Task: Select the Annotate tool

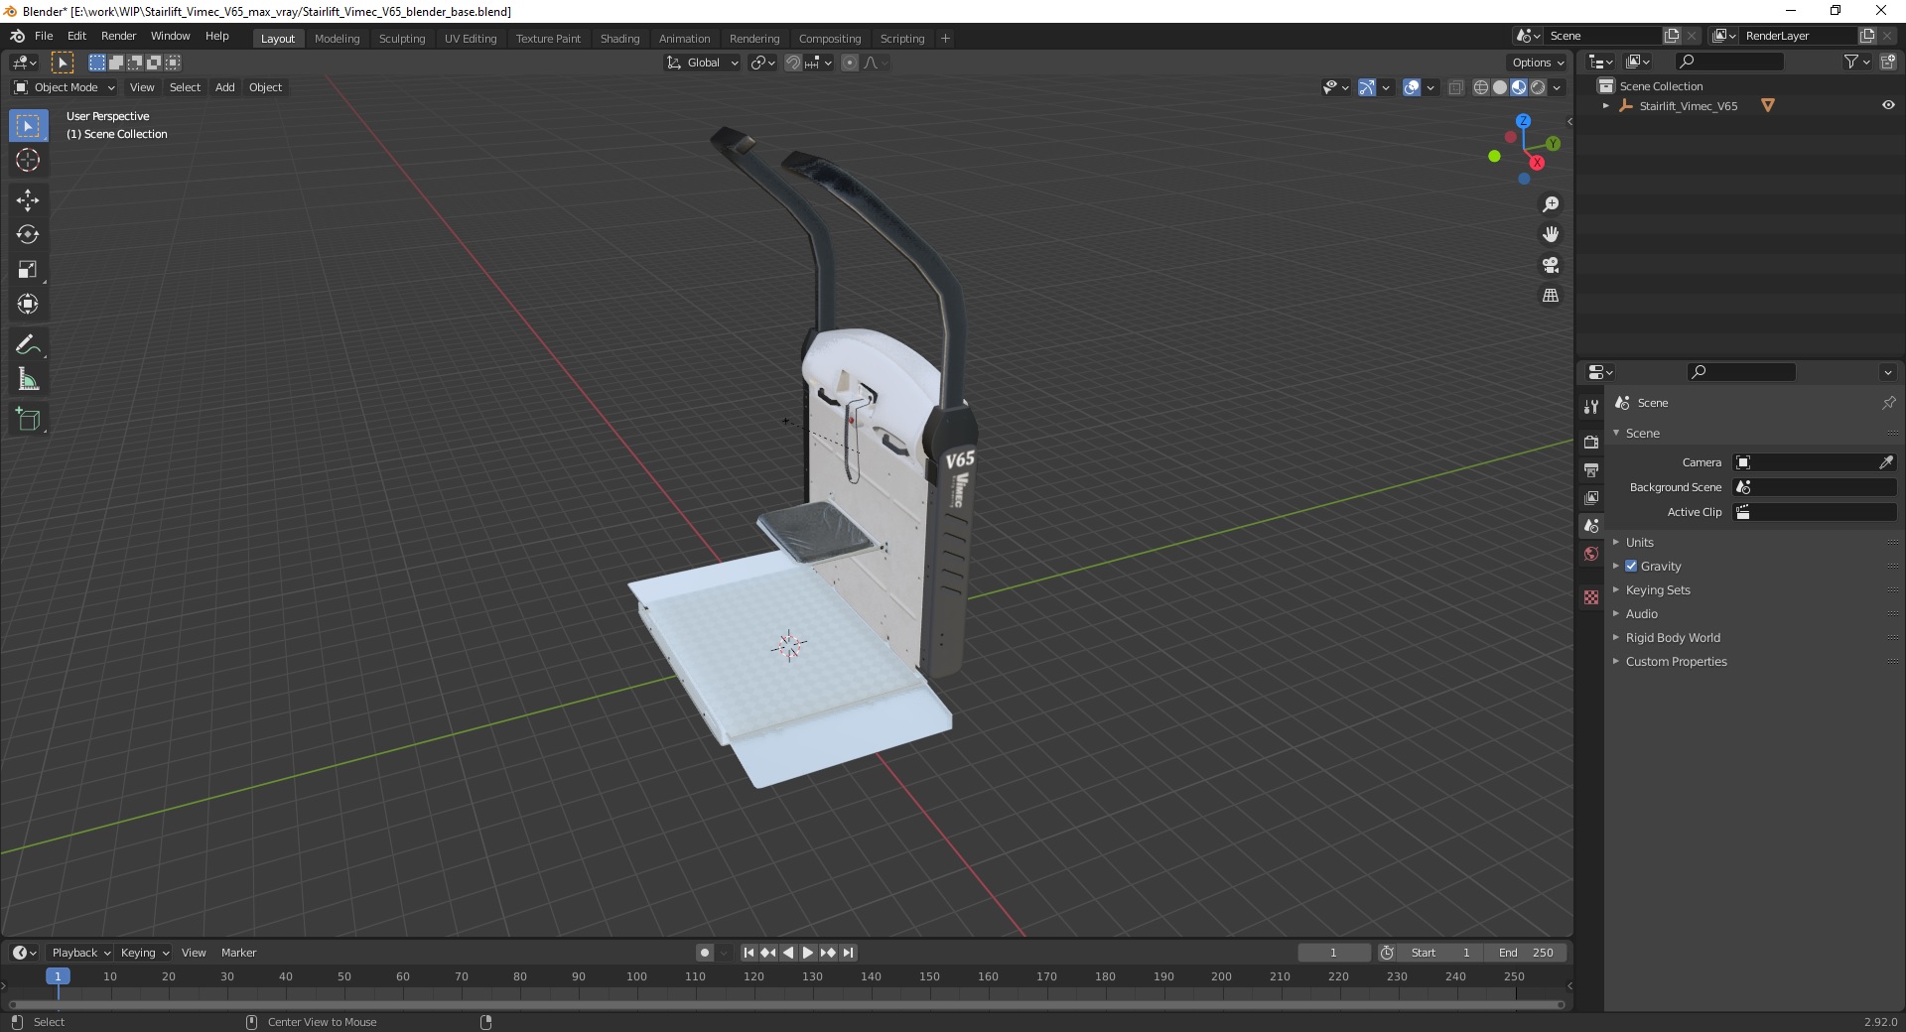Action: [28, 345]
